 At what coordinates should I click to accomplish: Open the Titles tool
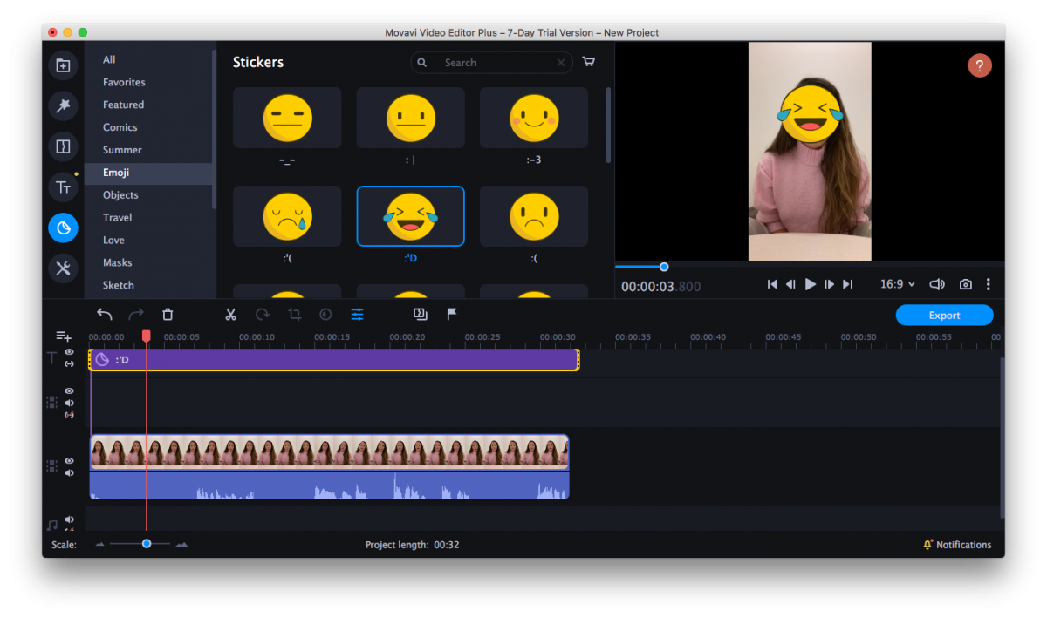pos(63,187)
